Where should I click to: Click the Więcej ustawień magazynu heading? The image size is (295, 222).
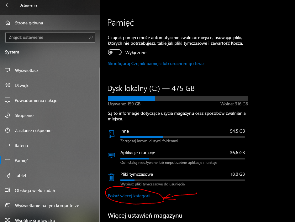(x=145, y=216)
